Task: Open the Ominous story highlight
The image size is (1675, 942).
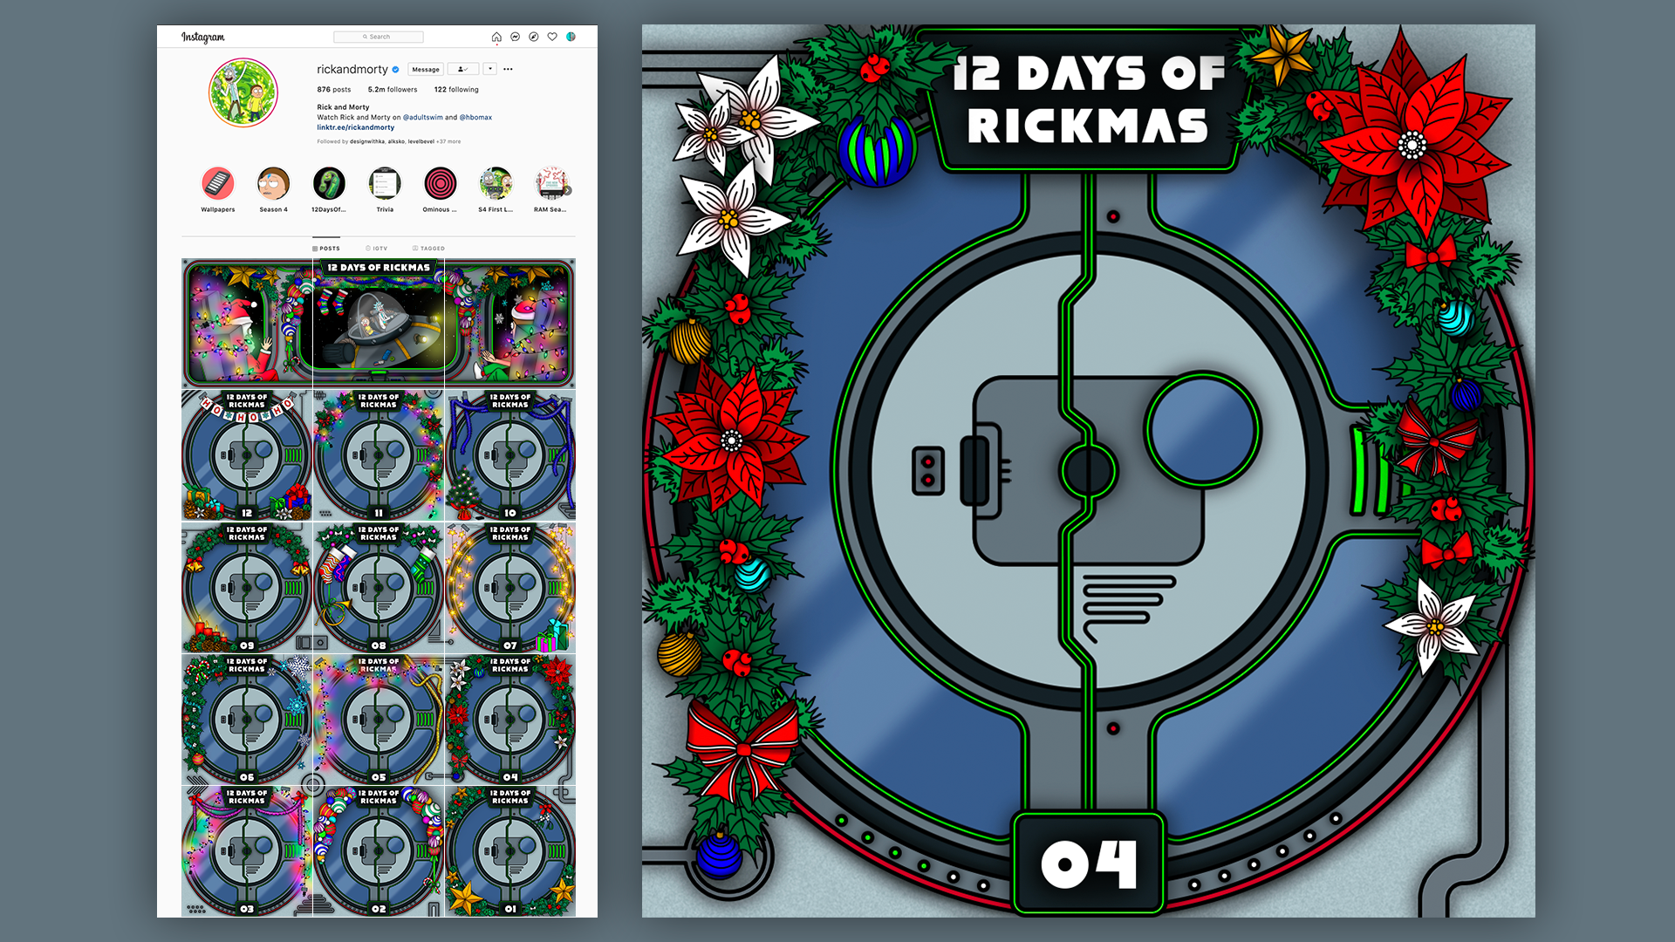Action: pos(440,189)
